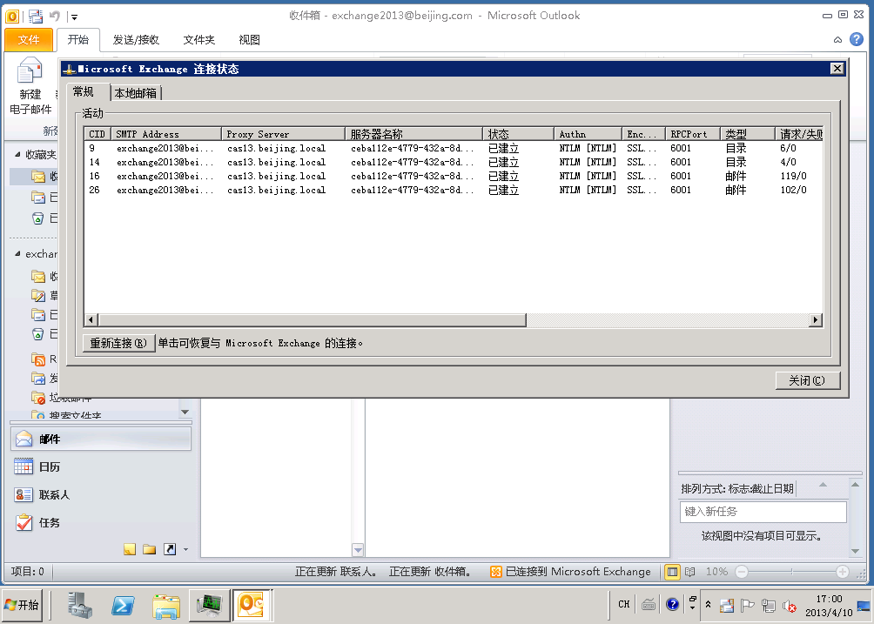The image size is (874, 624).
Task: Click the left scroll arrow of connection list
Action: point(91,319)
